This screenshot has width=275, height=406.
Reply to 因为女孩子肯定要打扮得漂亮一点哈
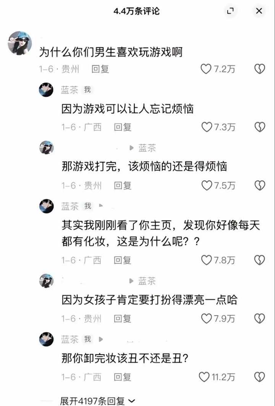(123, 319)
